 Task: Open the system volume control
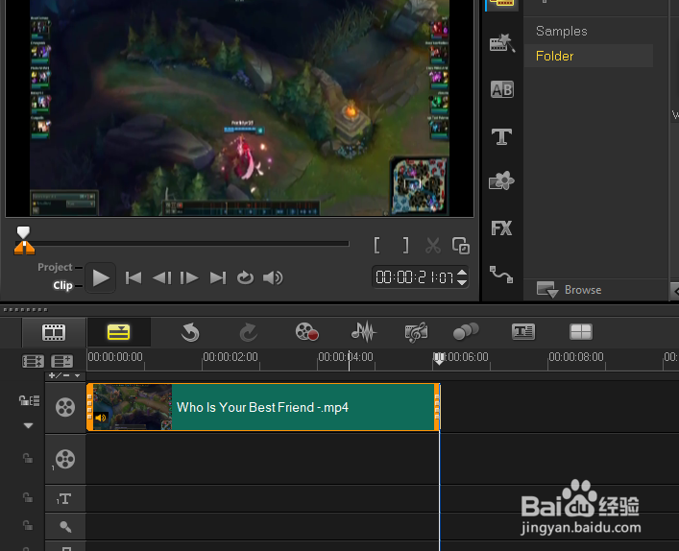(x=273, y=277)
